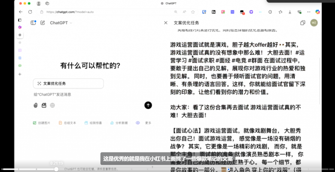This screenshot has width=335, height=172.
Task: Attach a file with the paperclip icon
Action: [x=35, y=105]
